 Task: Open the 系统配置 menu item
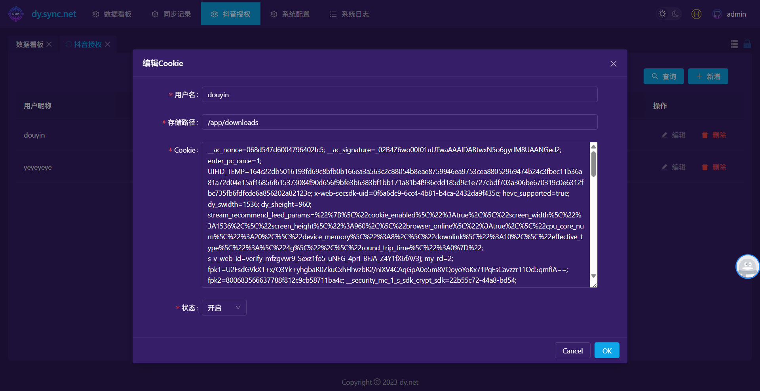290,14
